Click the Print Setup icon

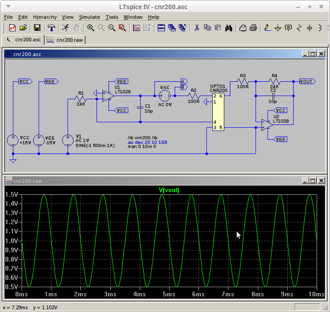pos(243,28)
